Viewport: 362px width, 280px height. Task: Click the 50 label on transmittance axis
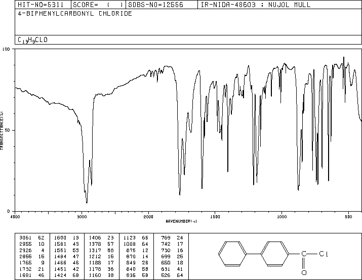(x=8, y=130)
